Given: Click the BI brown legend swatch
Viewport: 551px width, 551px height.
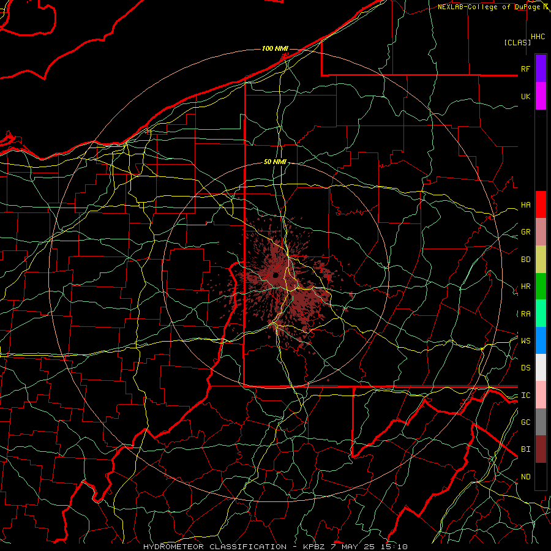Looking at the screenshot, I should coord(541,449).
